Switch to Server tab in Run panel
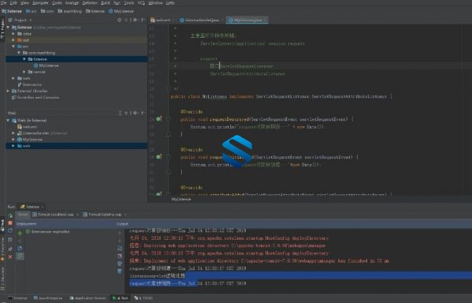 (x=23, y=215)
